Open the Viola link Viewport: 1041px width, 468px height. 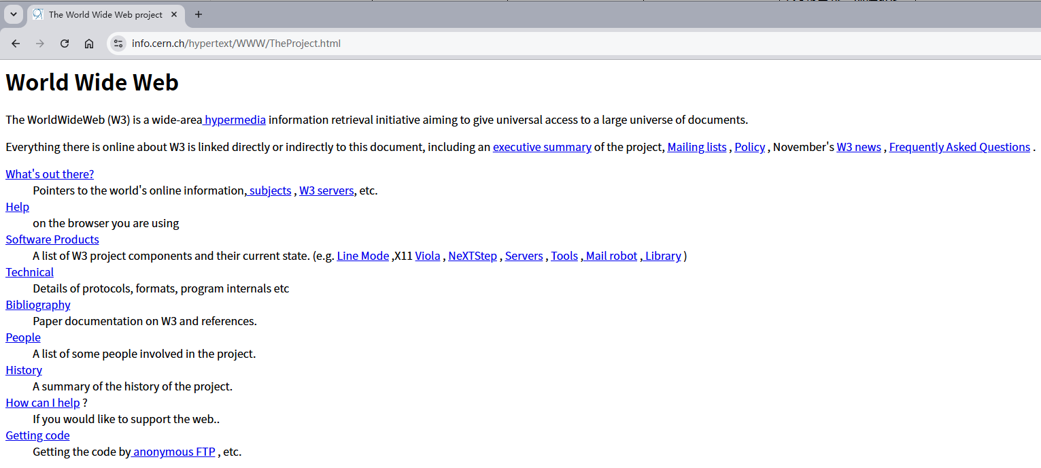(428, 256)
